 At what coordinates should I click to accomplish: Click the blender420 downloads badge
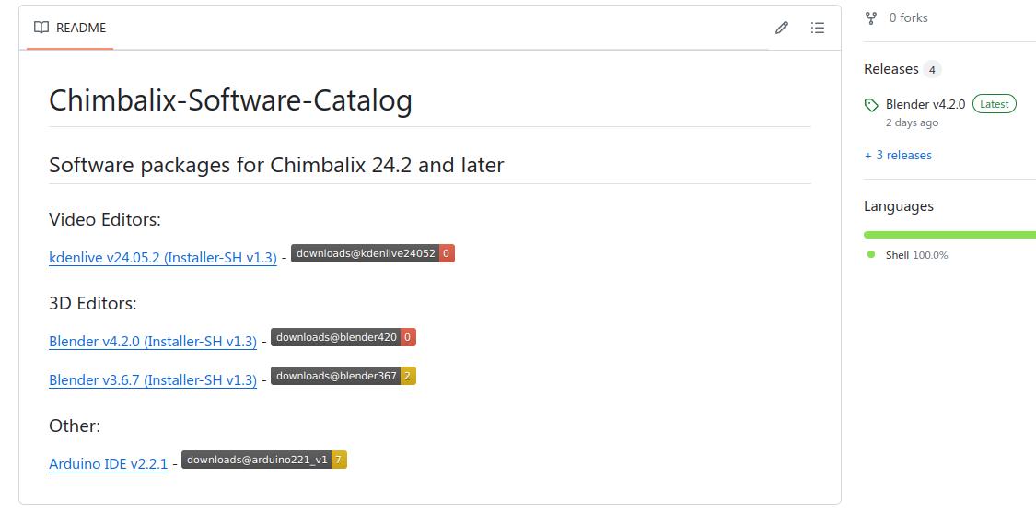(343, 337)
